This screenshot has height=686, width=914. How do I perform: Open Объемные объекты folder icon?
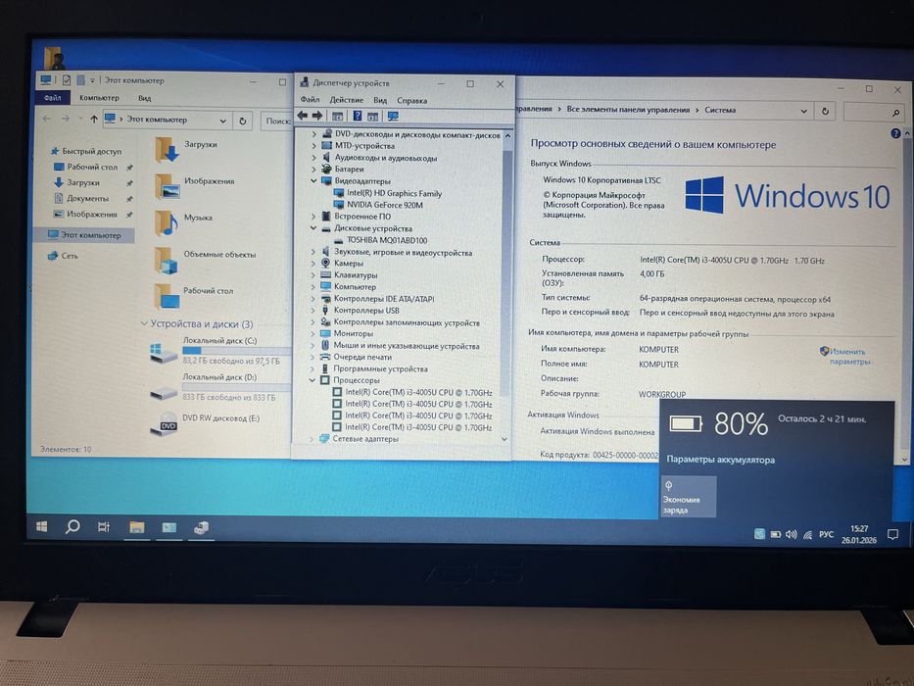coord(167,260)
